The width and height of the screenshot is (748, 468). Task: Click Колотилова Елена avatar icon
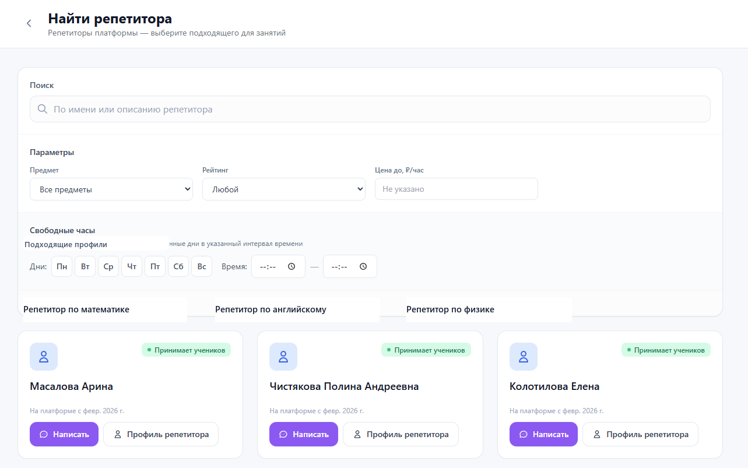point(524,357)
